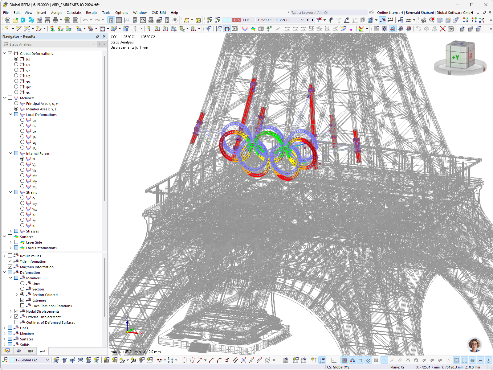Viewport: 493px width, 370px height.
Task: Click the keyword search field
Action: (x=328, y=13)
